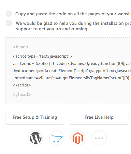Click checkmark beside "We would be glad to help"
The width and height of the screenshot is (131, 154).
(x=9, y=23)
